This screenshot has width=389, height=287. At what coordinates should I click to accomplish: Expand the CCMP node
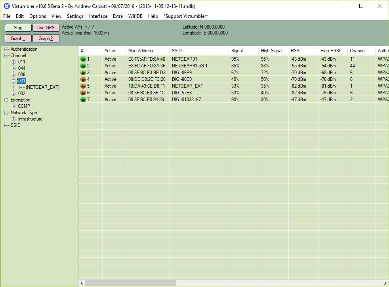[14, 106]
